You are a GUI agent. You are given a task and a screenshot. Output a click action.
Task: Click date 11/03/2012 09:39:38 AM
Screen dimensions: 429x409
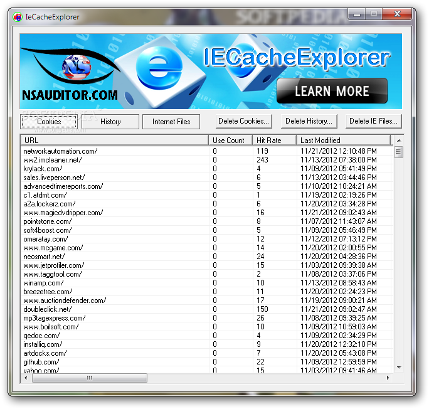tap(339, 265)
